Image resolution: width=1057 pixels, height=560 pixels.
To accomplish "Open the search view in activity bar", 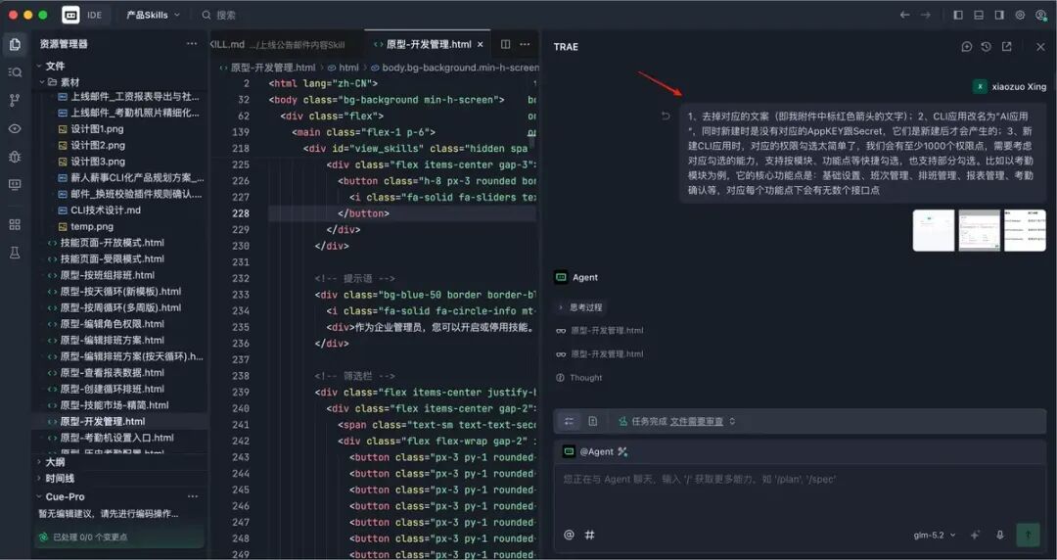I will [x=14, y=72].
